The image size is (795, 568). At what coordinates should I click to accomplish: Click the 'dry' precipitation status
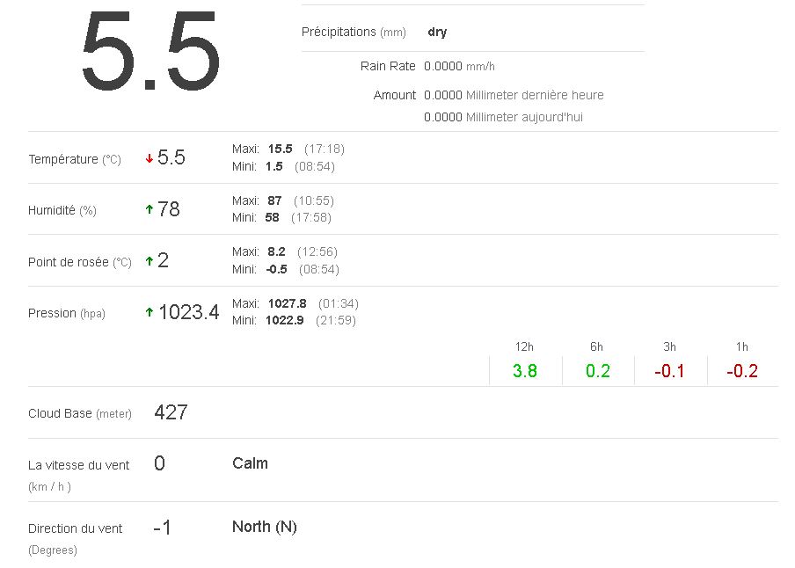(x=437, y=32)
